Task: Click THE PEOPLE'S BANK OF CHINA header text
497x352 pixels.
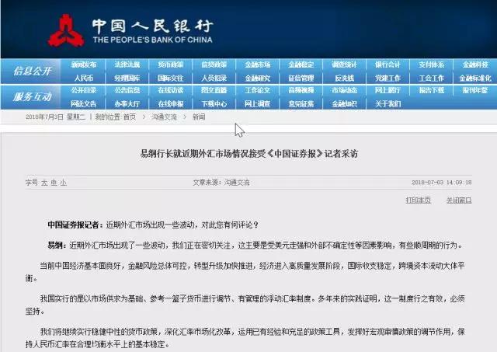Action: tap(152, 40)
